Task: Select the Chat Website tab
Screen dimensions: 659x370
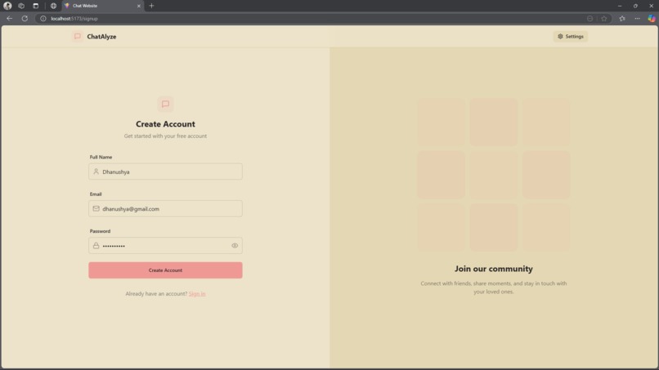Action: pyautogui.click(x=102, y=6)
